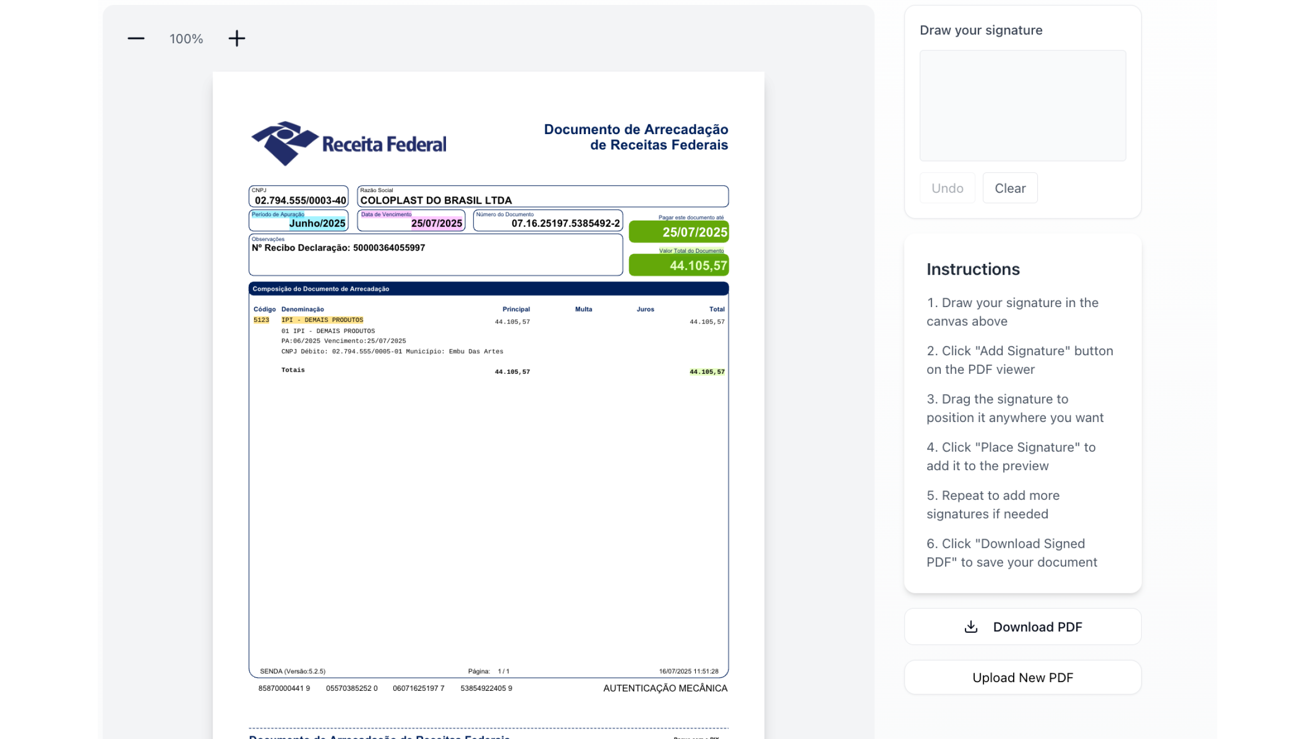The image size is (1315, 739).
Task: Click inside the signature drawing canvas
Action: point(1022,106)
